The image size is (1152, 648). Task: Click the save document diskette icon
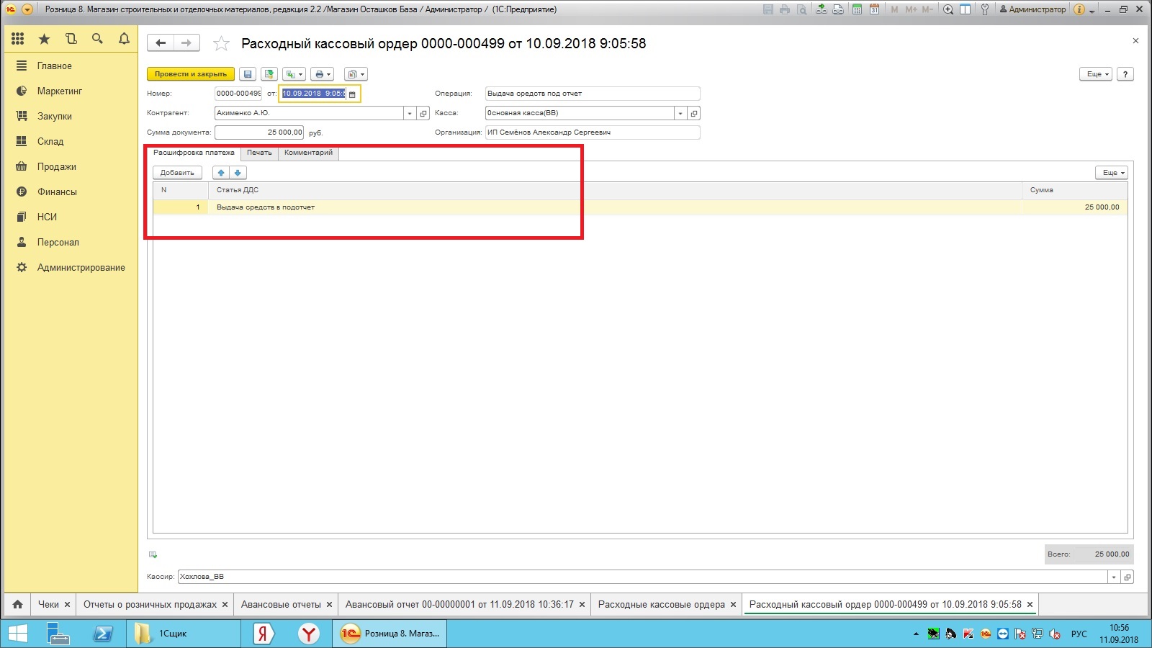tap(248, 74)
